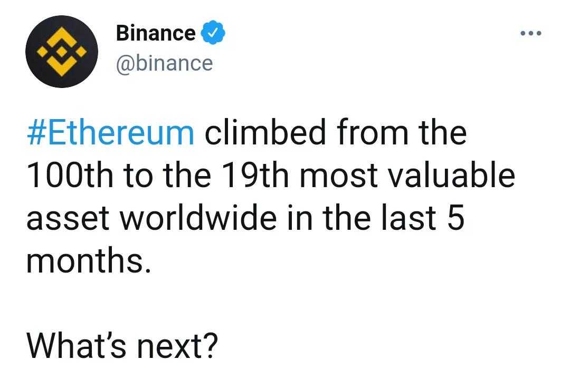
Task: Click the words "asset worldwide"
Action: click(151, 218)
